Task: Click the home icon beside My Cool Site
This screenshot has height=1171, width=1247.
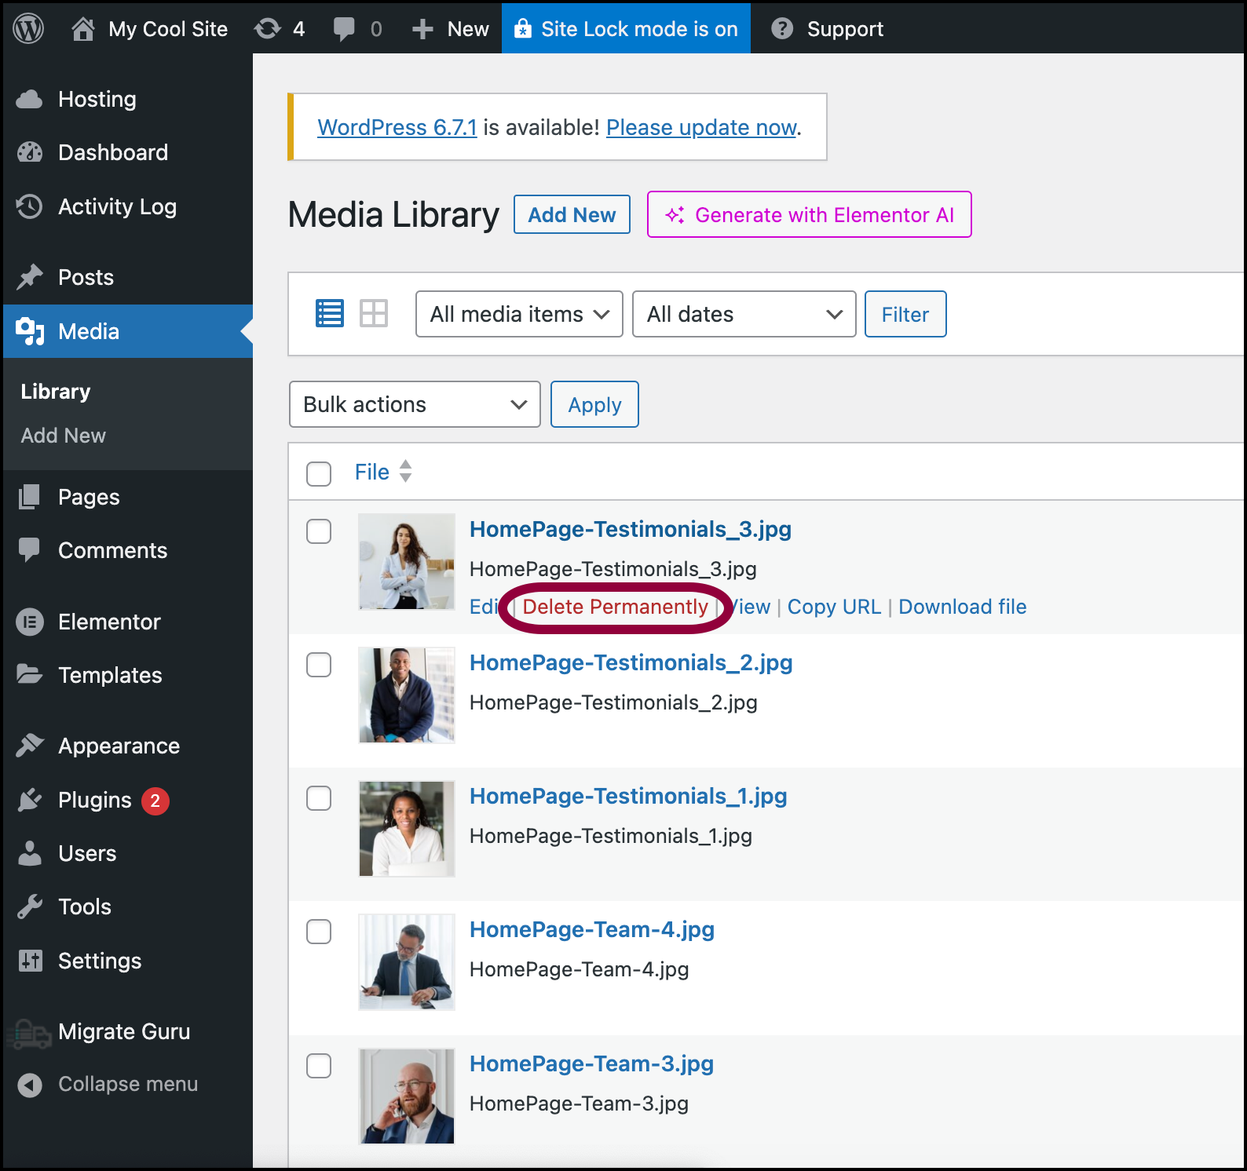Action: coord(83,29)
